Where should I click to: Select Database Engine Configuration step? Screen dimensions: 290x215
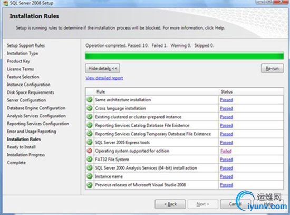pos(36,108)
